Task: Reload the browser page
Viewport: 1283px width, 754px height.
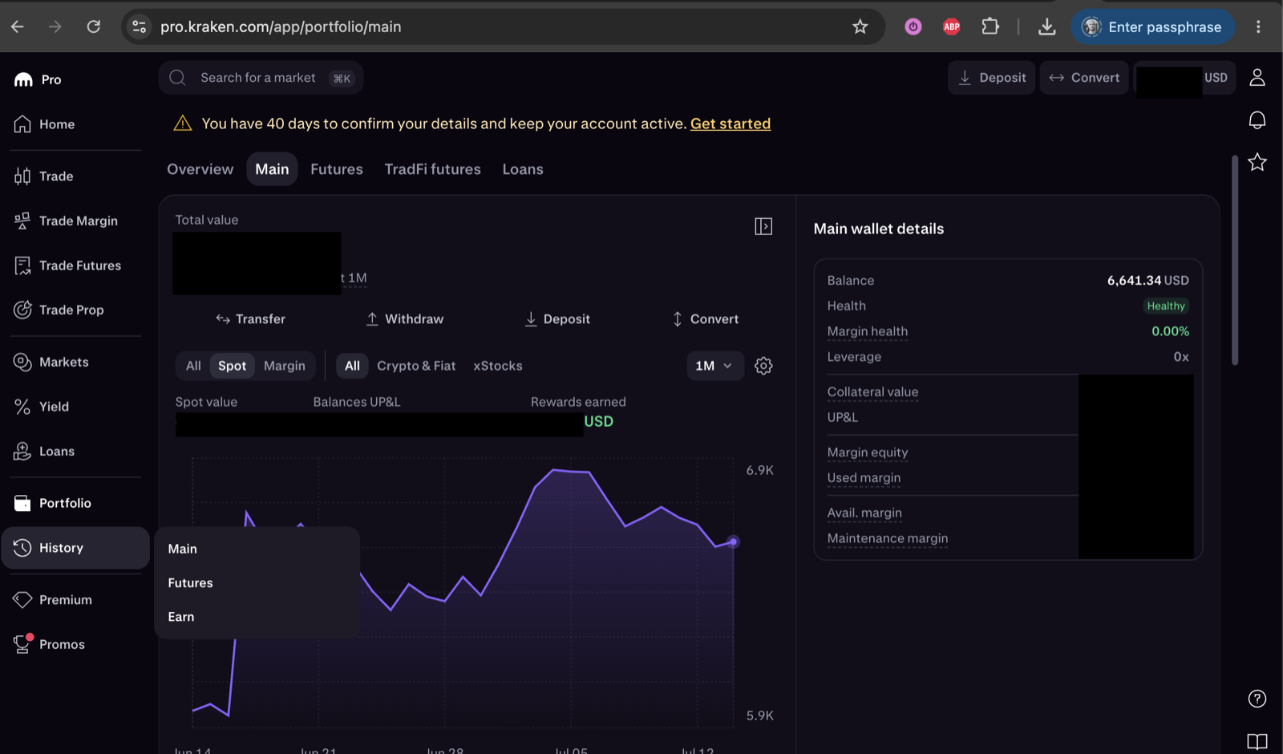Action: (x=94, y=26)
